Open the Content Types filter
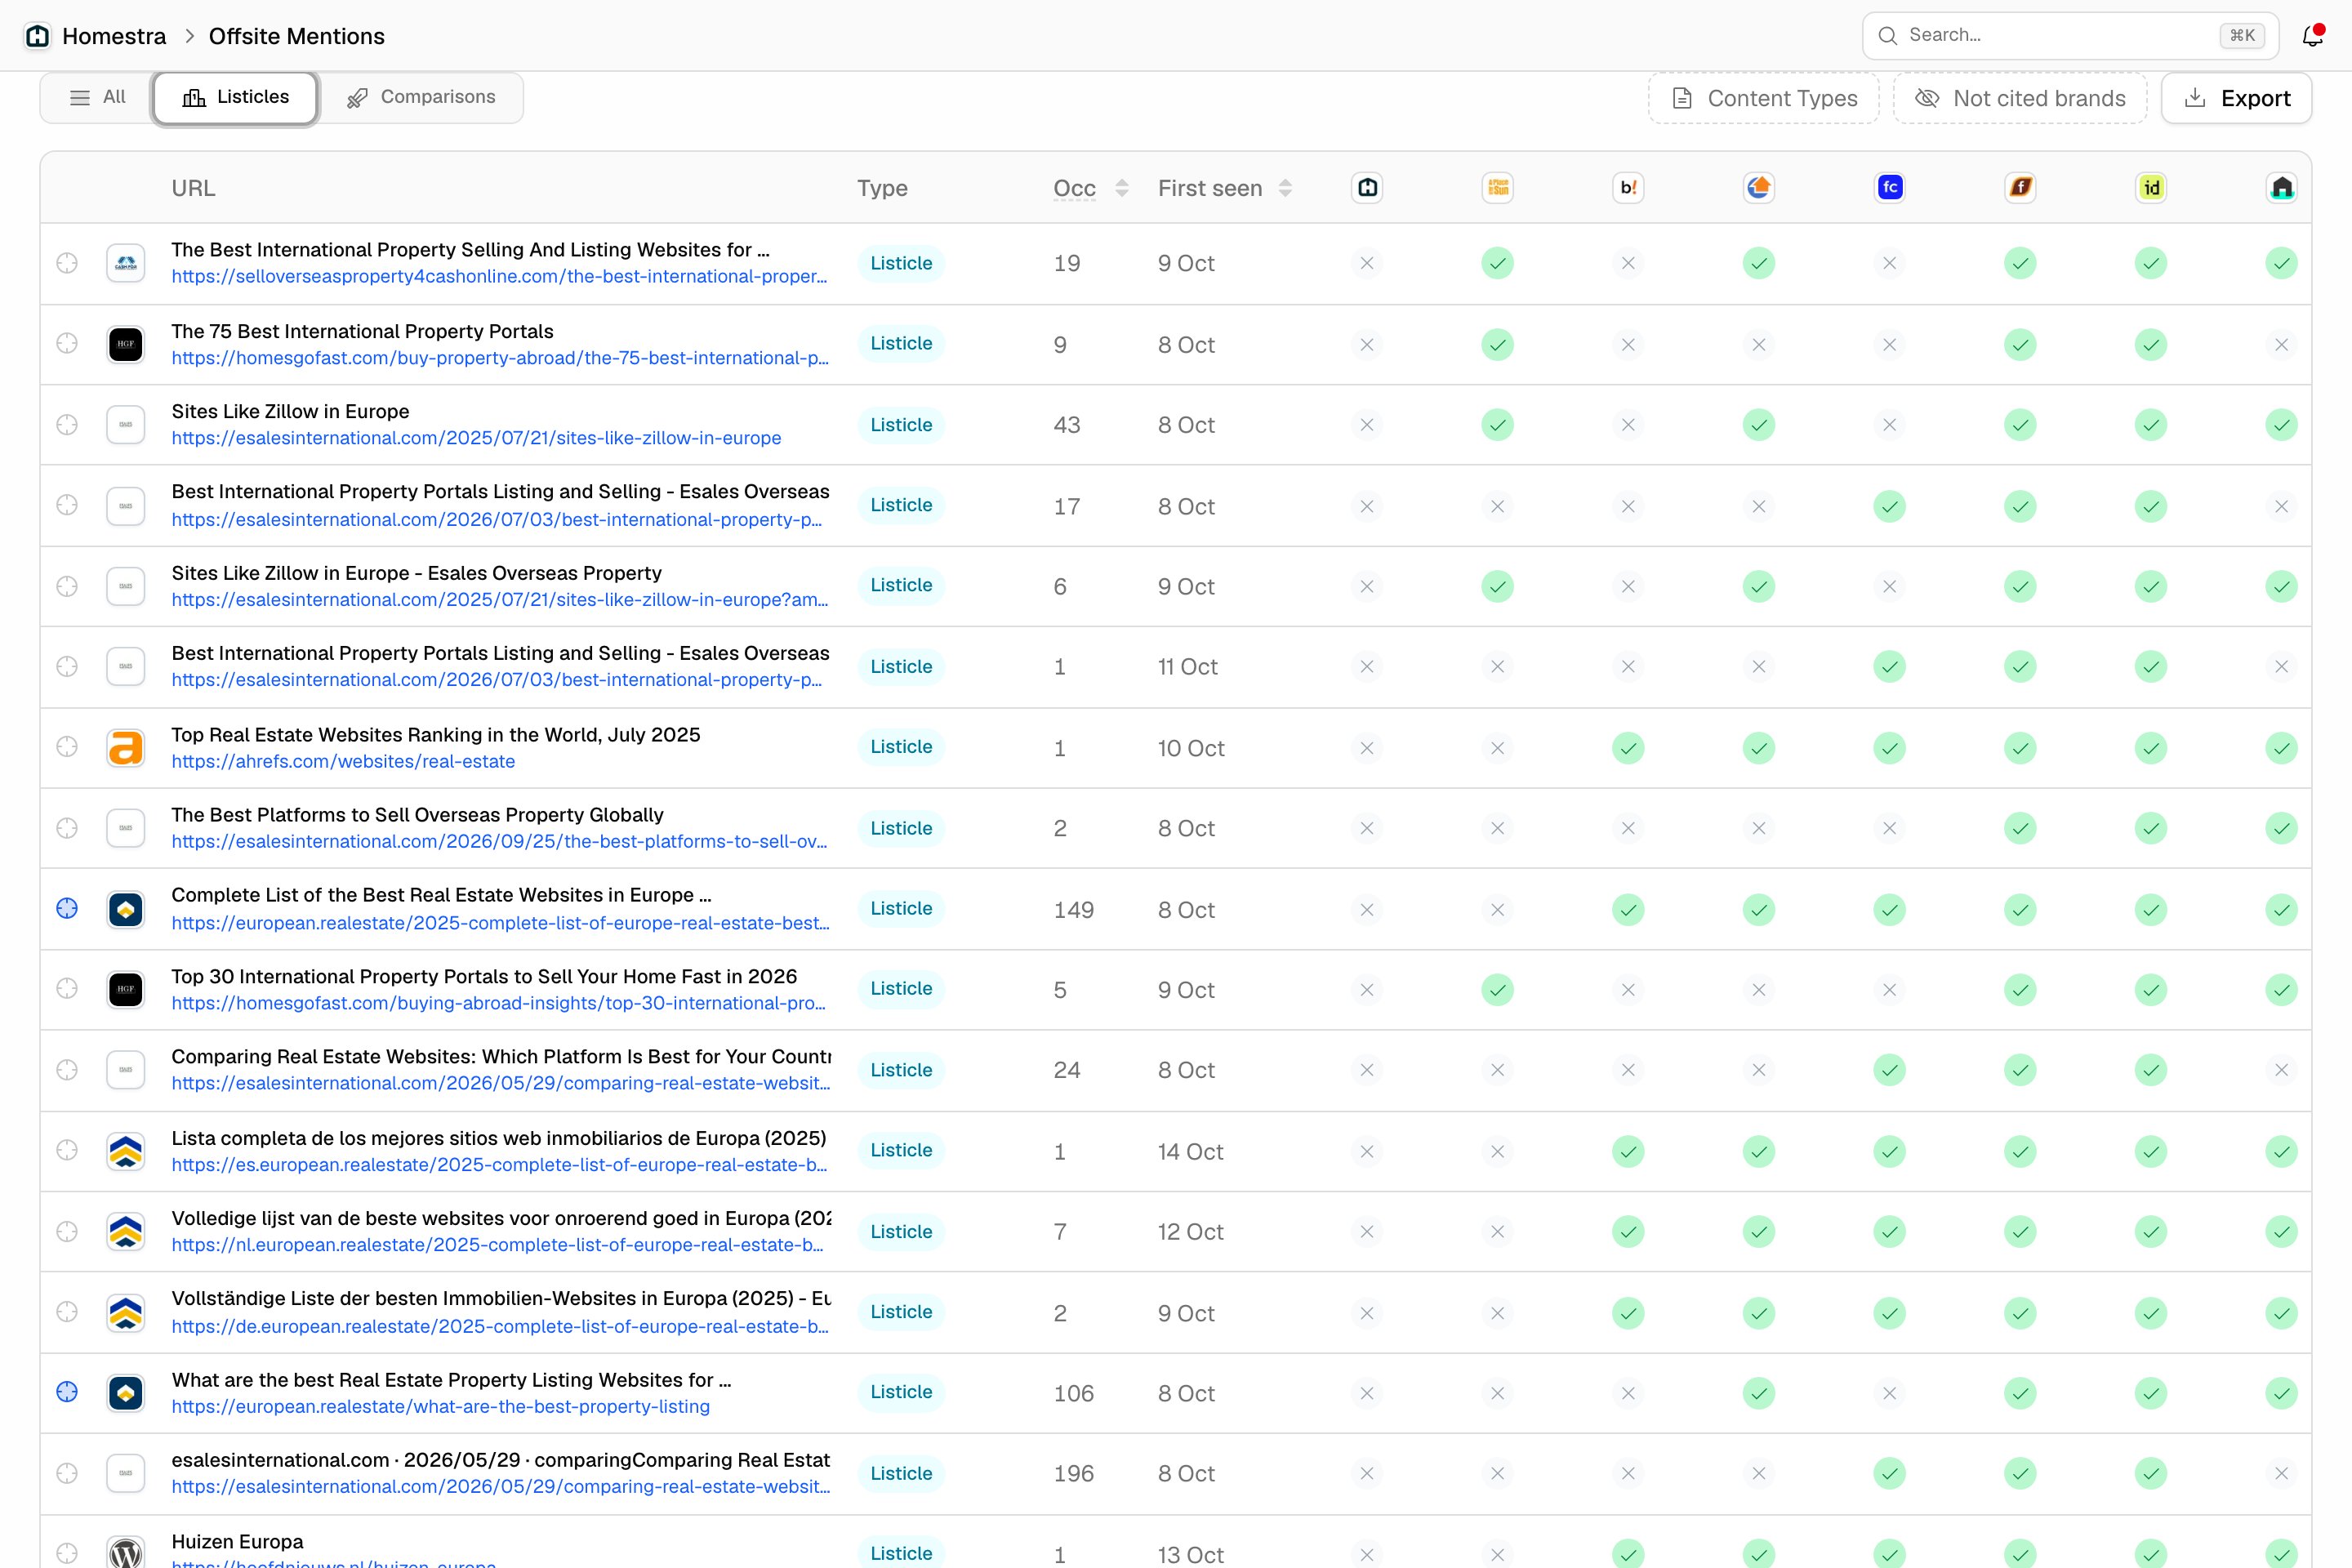Image resolution: width=2352 pixels, height=1568 pixels. coord(1764,98)
